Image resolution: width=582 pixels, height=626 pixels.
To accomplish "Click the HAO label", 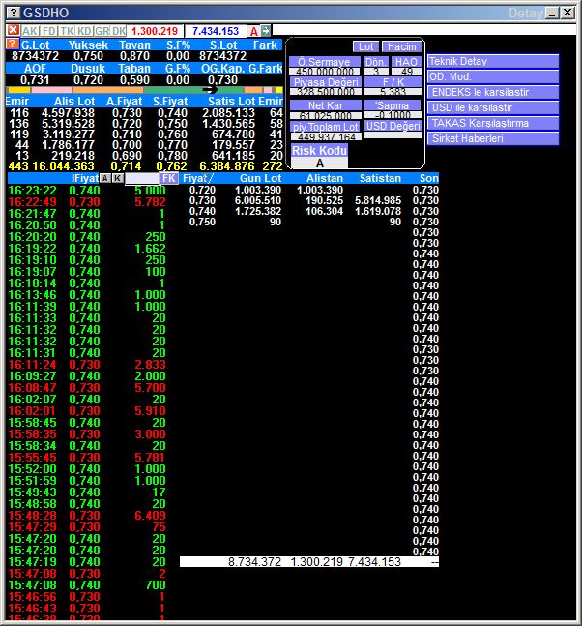I will click(x=406, y=62).
